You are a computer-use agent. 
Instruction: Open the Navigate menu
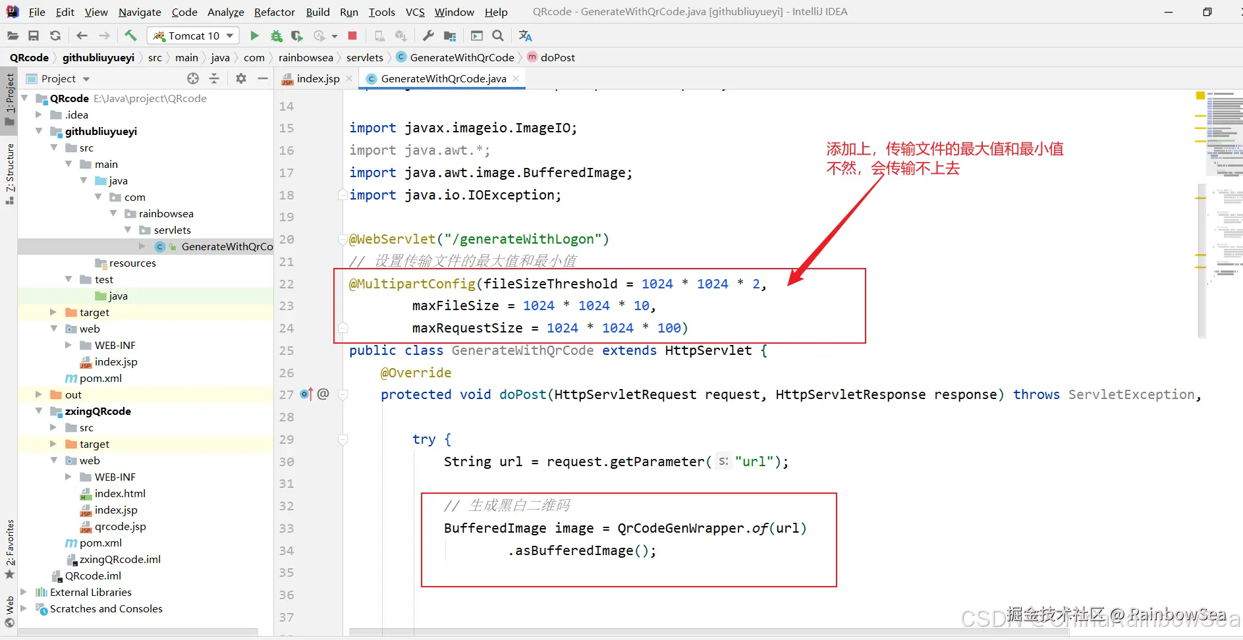point(140,12)
